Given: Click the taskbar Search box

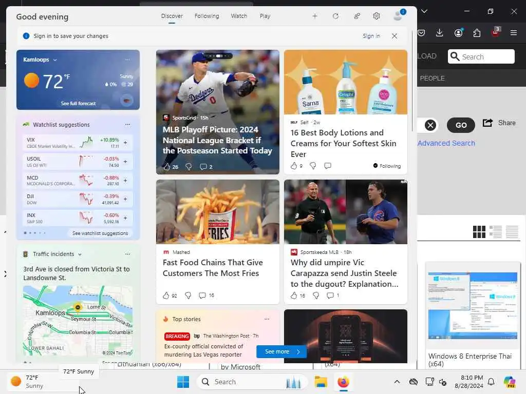Looking at the screenshot, I should pos(252,382).
